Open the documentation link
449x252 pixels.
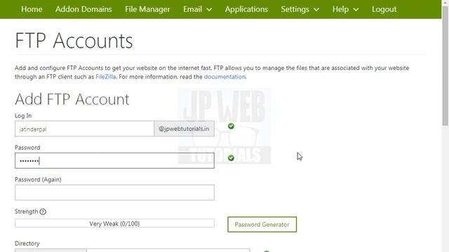click(x=224, y=77)
